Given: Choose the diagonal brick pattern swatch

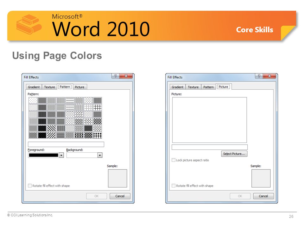Looking at the screenshot, I should point(79,114).
